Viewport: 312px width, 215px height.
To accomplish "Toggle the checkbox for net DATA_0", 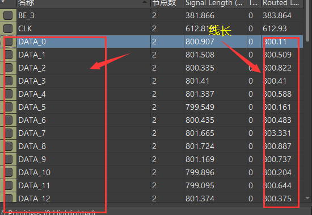I will [x=8, y=42].
